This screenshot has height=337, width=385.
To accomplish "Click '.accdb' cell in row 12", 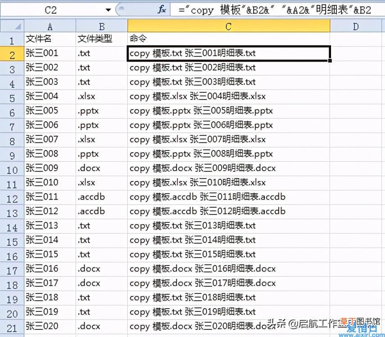I will pos(102,197).
